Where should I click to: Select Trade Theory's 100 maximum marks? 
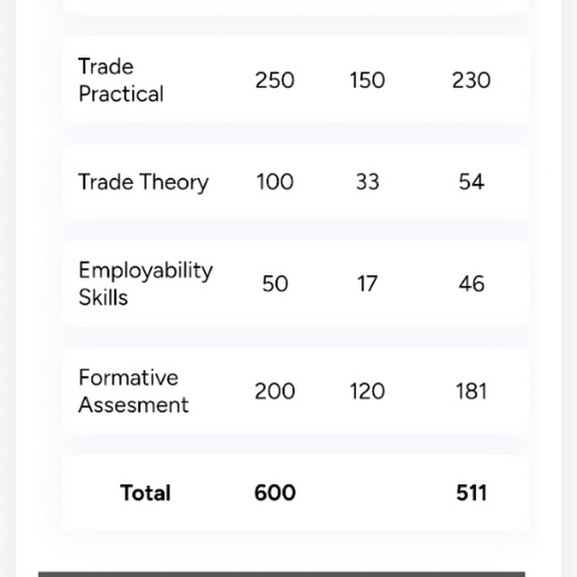tap(275, 182)
